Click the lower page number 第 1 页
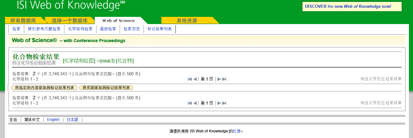The height and width of the screenshot is (138, 413). 207,103
